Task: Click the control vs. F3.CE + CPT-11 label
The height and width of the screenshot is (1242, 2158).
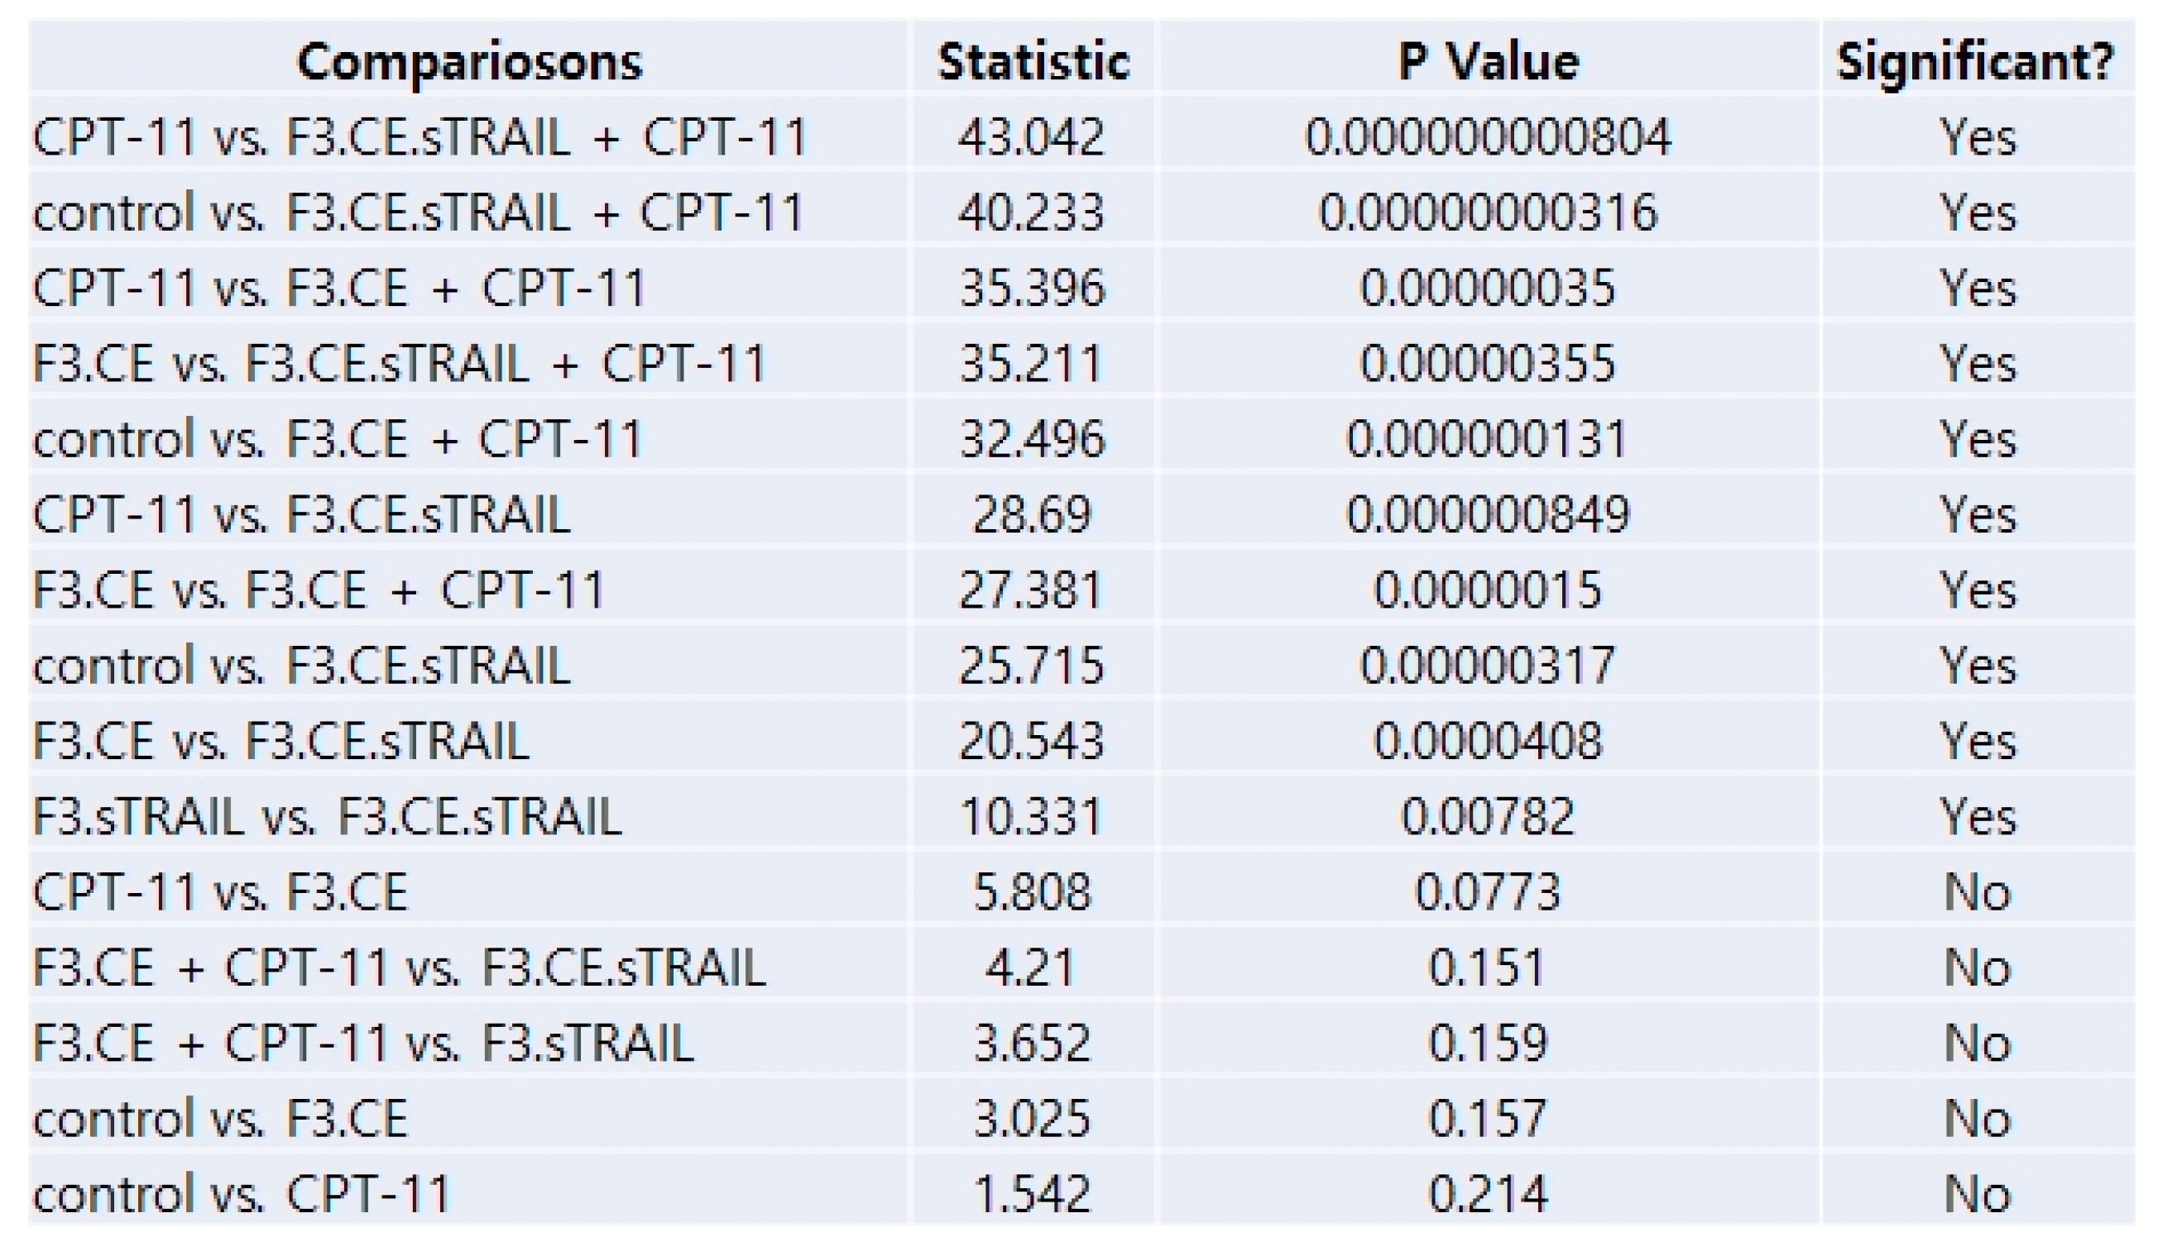Action: pos(338,438)
